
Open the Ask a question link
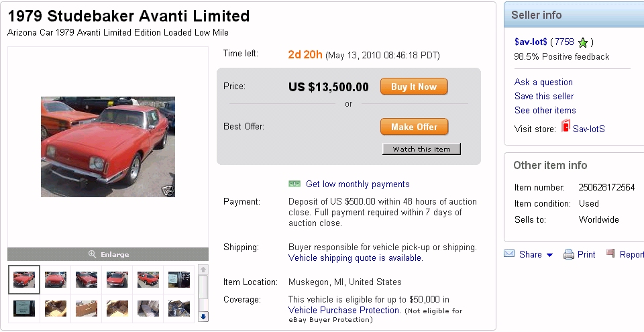tap(543, 82)
